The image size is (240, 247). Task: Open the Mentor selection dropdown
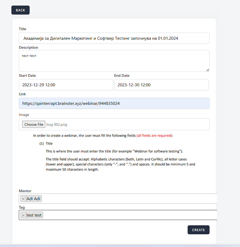pyautogui.click(x=127, y=199)
